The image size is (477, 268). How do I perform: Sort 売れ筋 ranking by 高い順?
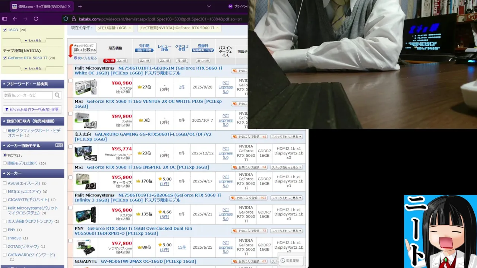coord(144,61)
